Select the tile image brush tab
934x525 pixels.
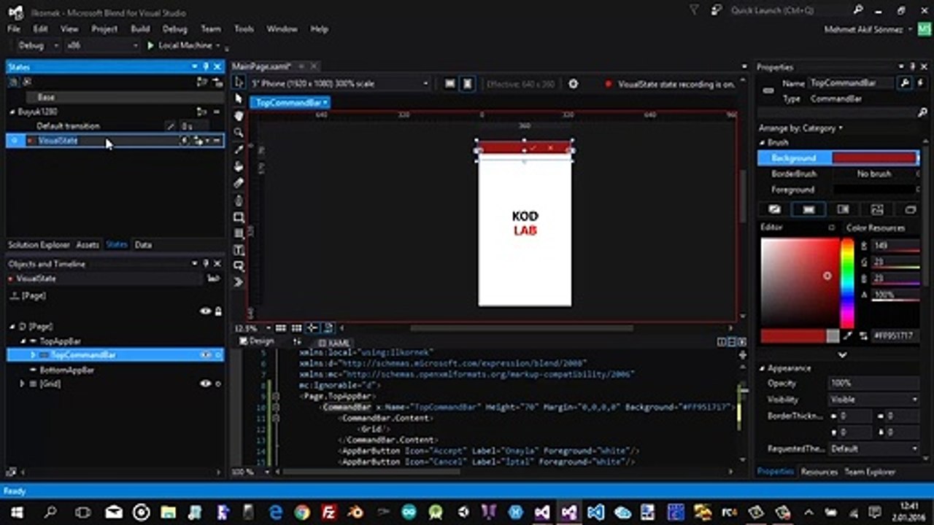[x=877, y=209]
